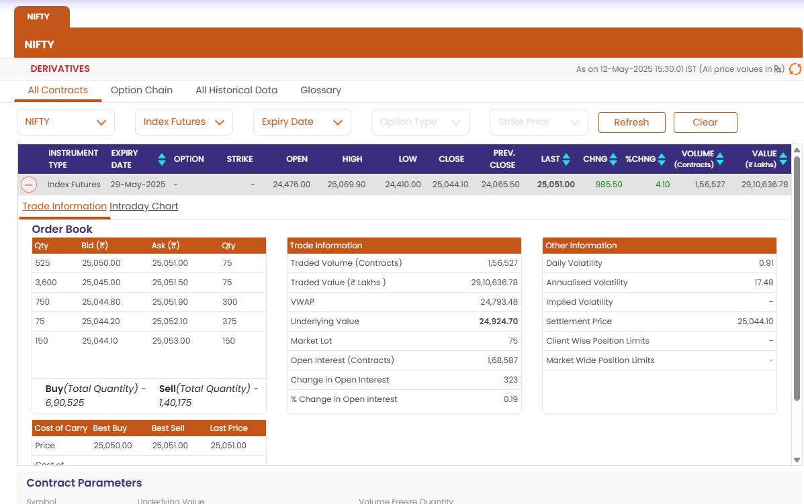
Task: Click the Clear button
Action: click(705, 122)
